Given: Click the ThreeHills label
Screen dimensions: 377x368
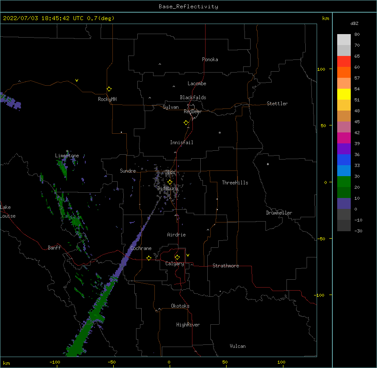Looking at the screenshot, I should click(x=235, y=183).
